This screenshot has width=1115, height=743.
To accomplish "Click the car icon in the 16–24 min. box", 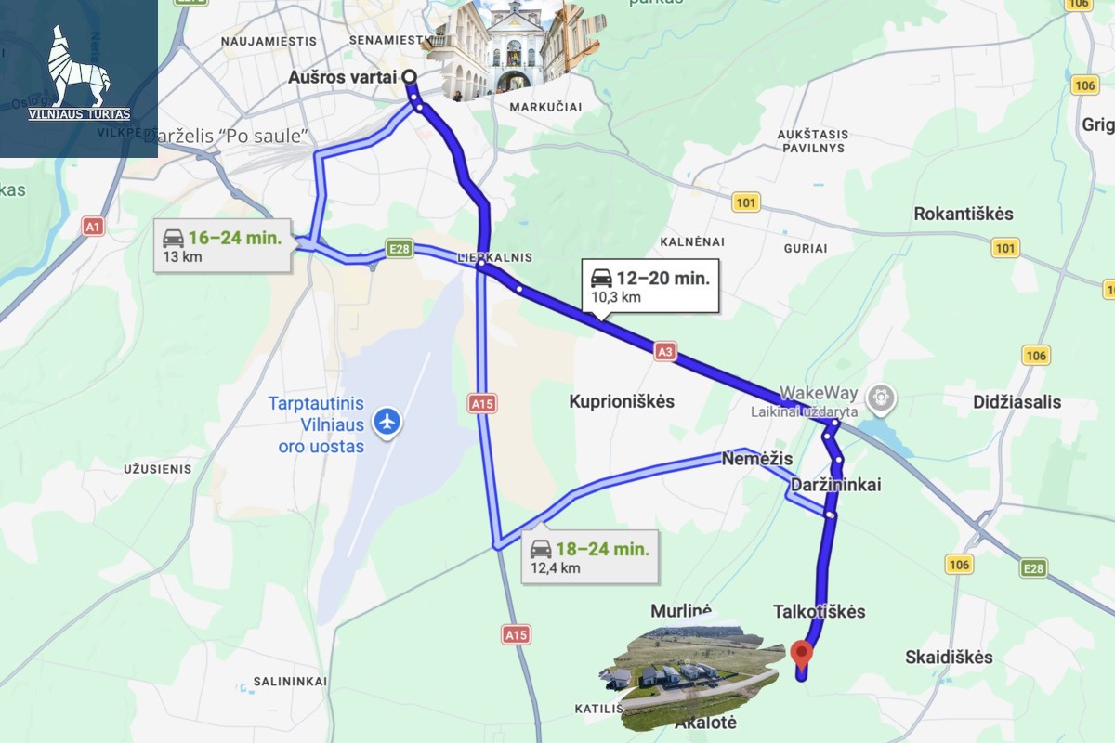I will pyautogui.click(x=173, y=238).
